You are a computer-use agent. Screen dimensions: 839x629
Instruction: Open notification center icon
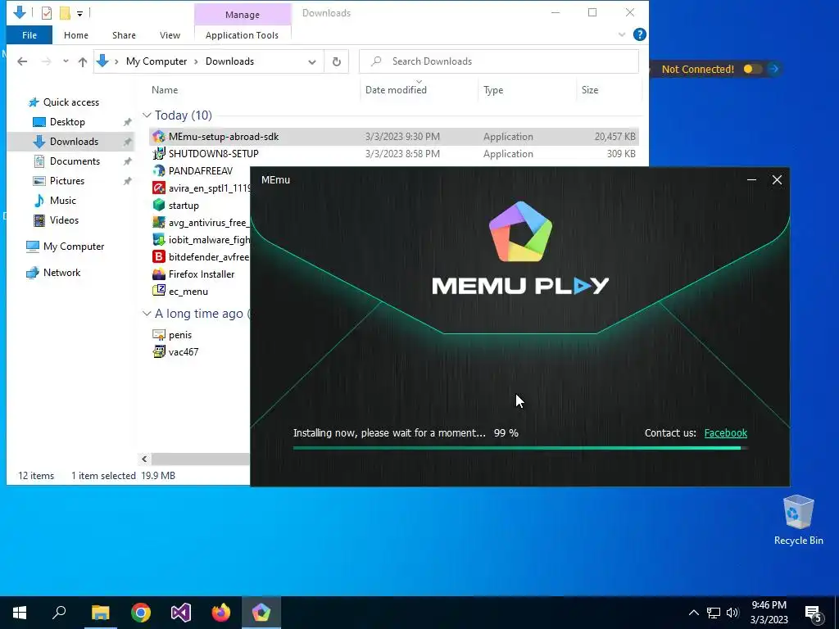click(x=814, y=613)
